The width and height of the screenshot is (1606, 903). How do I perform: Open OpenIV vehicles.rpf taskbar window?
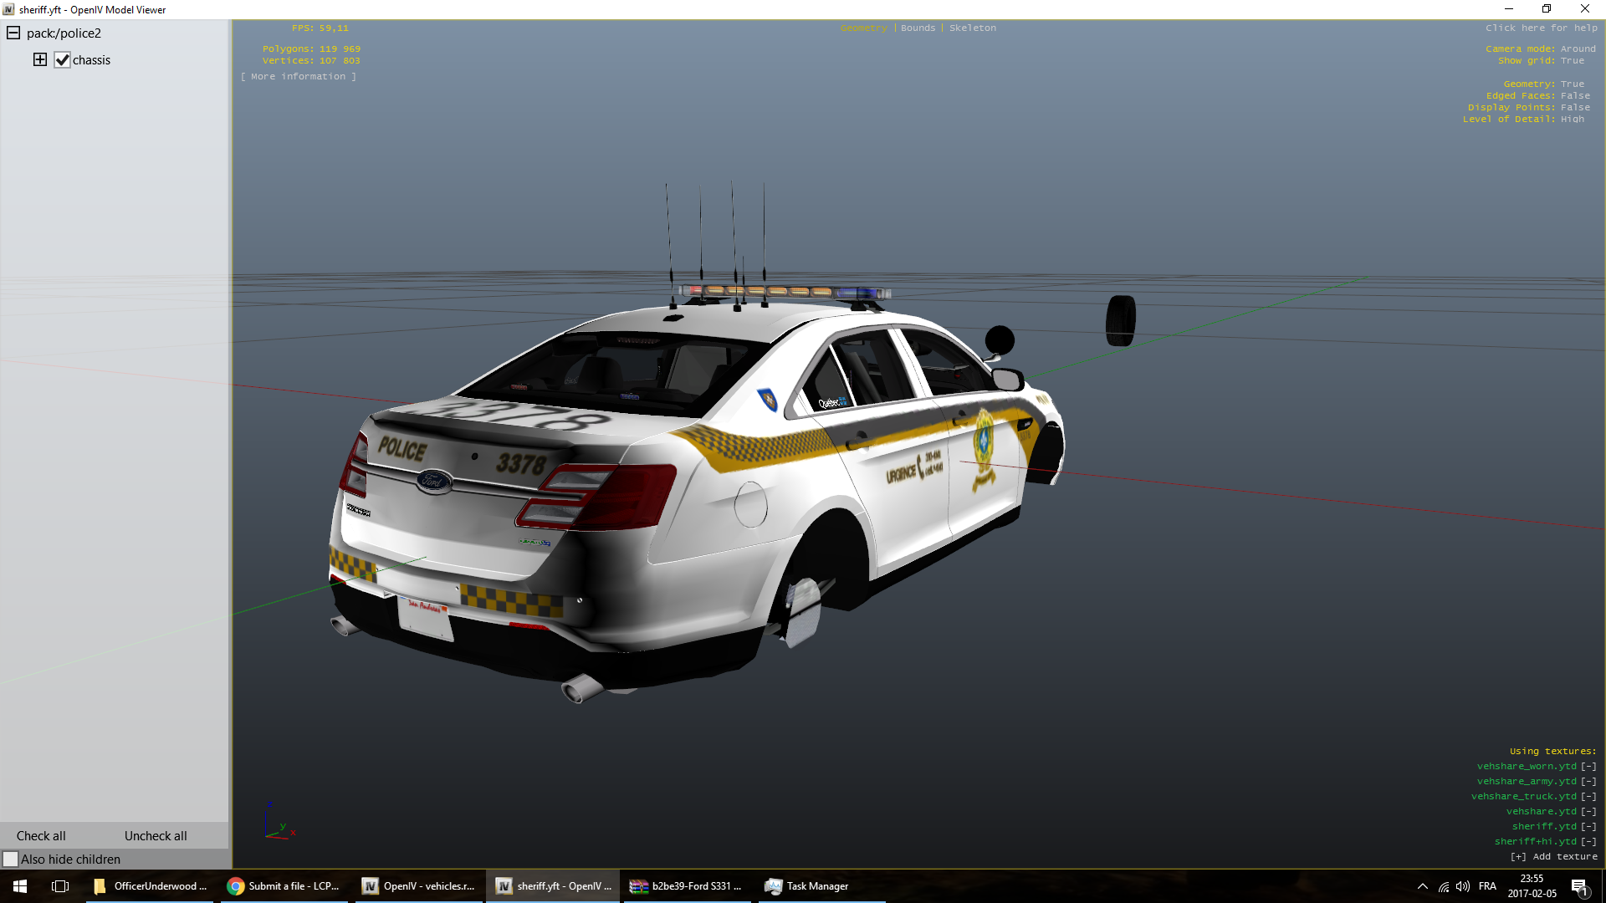click(419, 886)
